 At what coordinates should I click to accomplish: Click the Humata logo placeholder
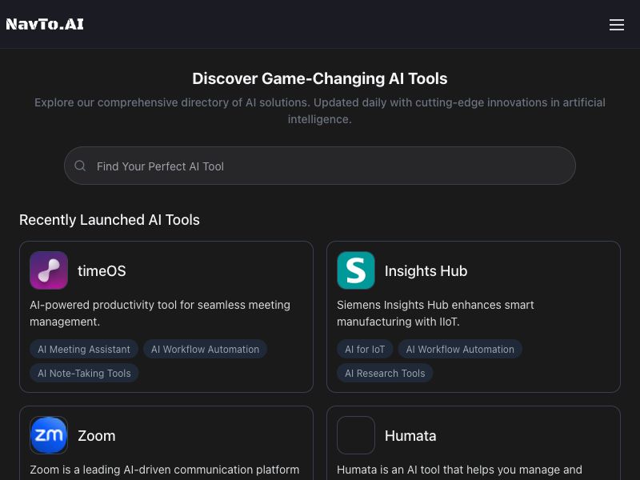tap(356, 435)
